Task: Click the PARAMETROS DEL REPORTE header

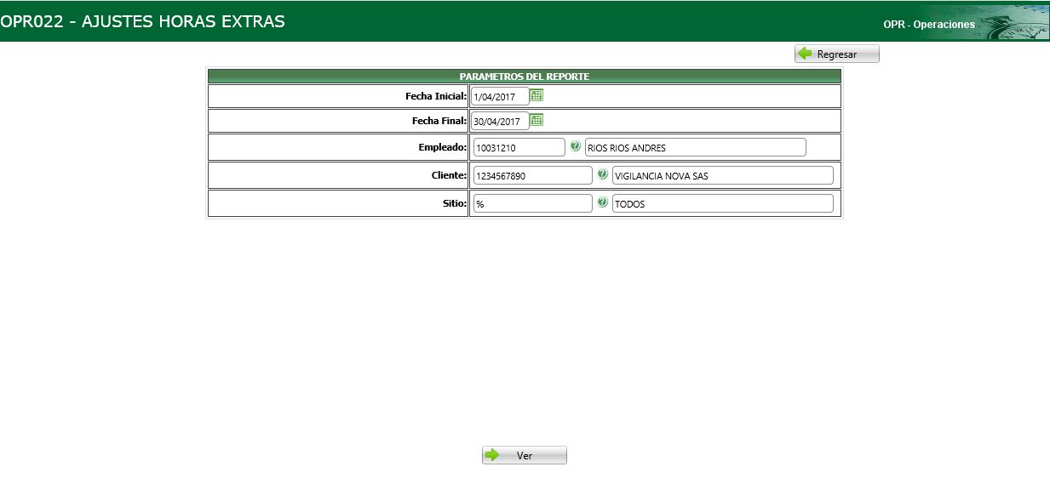Action: point(525,77)
